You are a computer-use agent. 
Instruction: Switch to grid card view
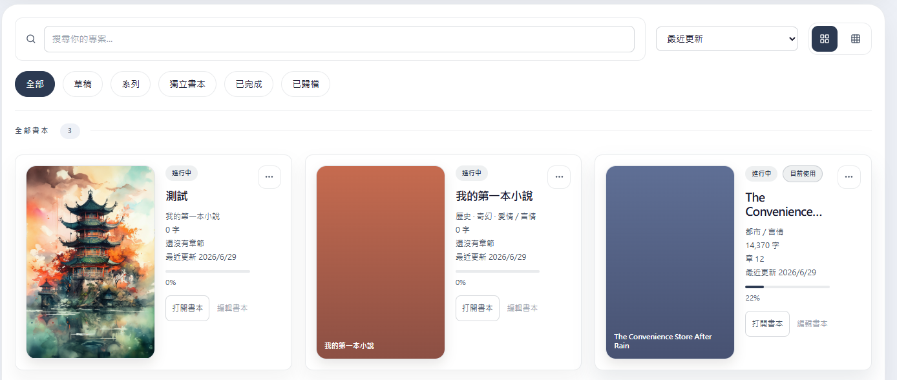click(825, 39)
